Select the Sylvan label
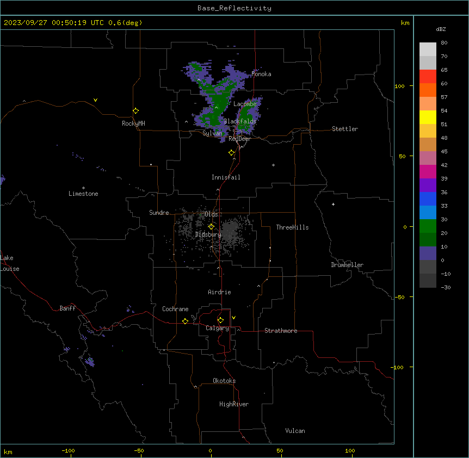The width and height of the screenshot is (469, 458). pyautogui.click(x=212, y=133)
